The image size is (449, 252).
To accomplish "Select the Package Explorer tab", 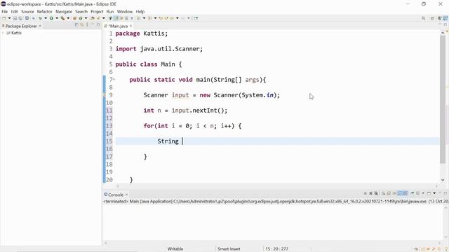I will [x=21, y=26].
